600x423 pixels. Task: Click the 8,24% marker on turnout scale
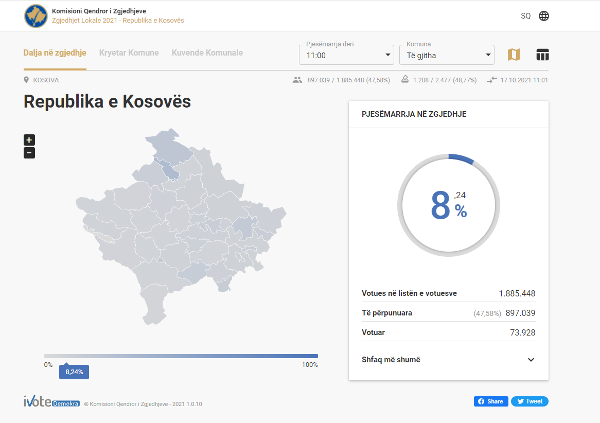74,372
